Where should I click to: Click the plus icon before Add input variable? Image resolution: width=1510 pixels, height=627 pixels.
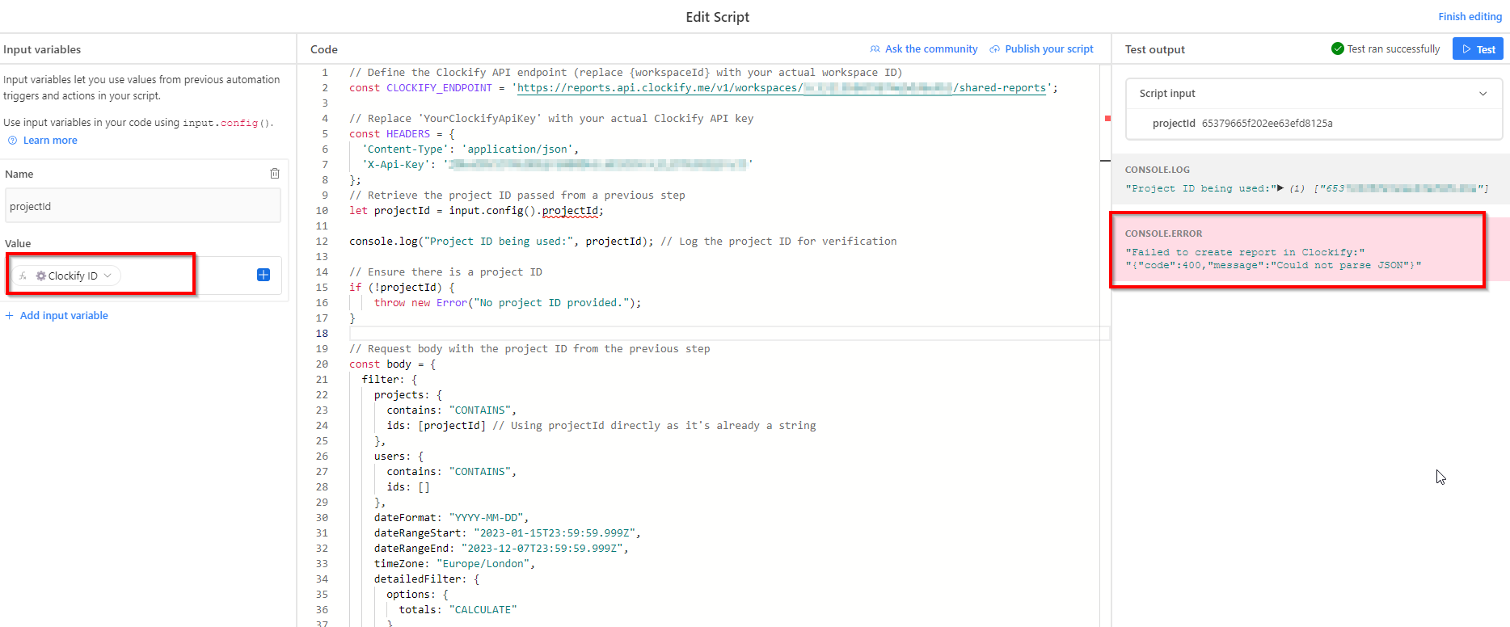10,316
